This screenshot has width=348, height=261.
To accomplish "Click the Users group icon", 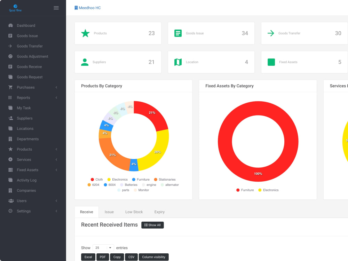I will point(11,201).
